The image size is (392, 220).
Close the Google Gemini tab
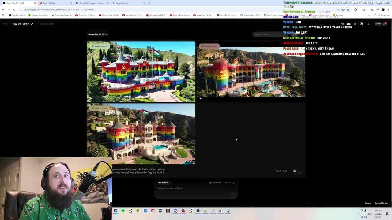click(x=144, y=3)
